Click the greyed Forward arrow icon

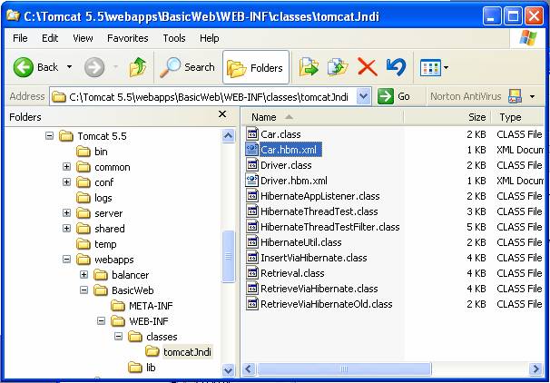pos(94,67)
